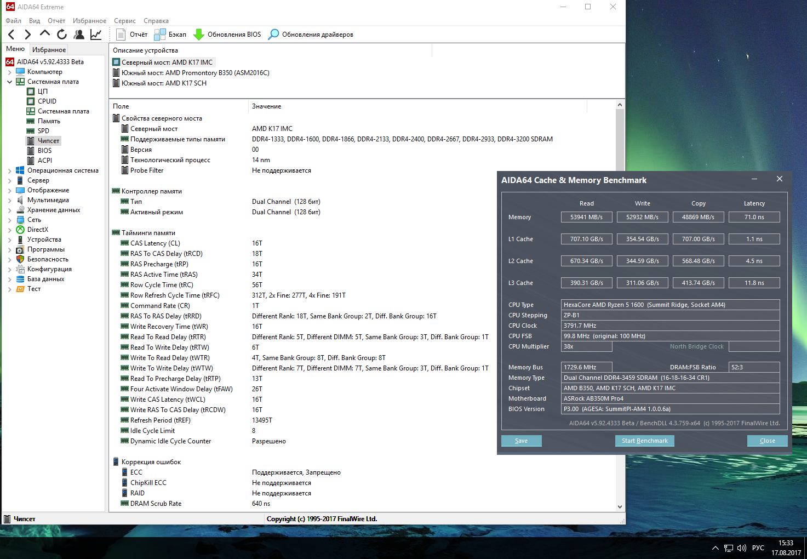
Task: Collapse the Системная плата tree node
Action: tap(9, 82)
